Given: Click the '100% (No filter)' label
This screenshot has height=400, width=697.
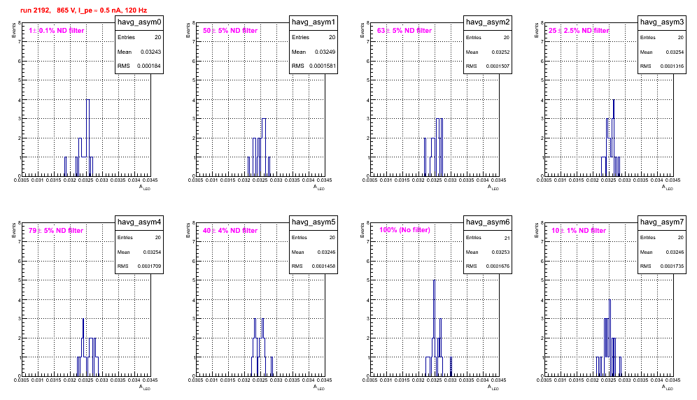Looking at the screenshot, I should click(x=404, y=230).
